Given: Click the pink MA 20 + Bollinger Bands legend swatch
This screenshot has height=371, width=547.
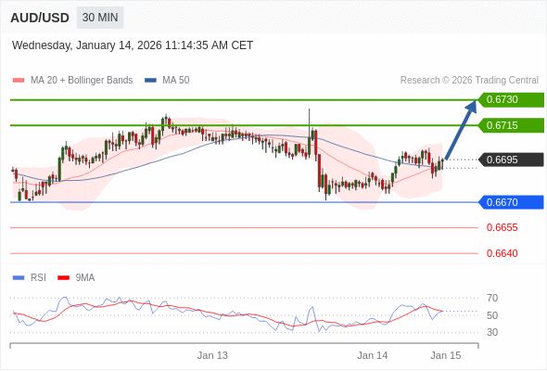Looking at the screenshot, I should pyautogui.click(x=19, y=81).
